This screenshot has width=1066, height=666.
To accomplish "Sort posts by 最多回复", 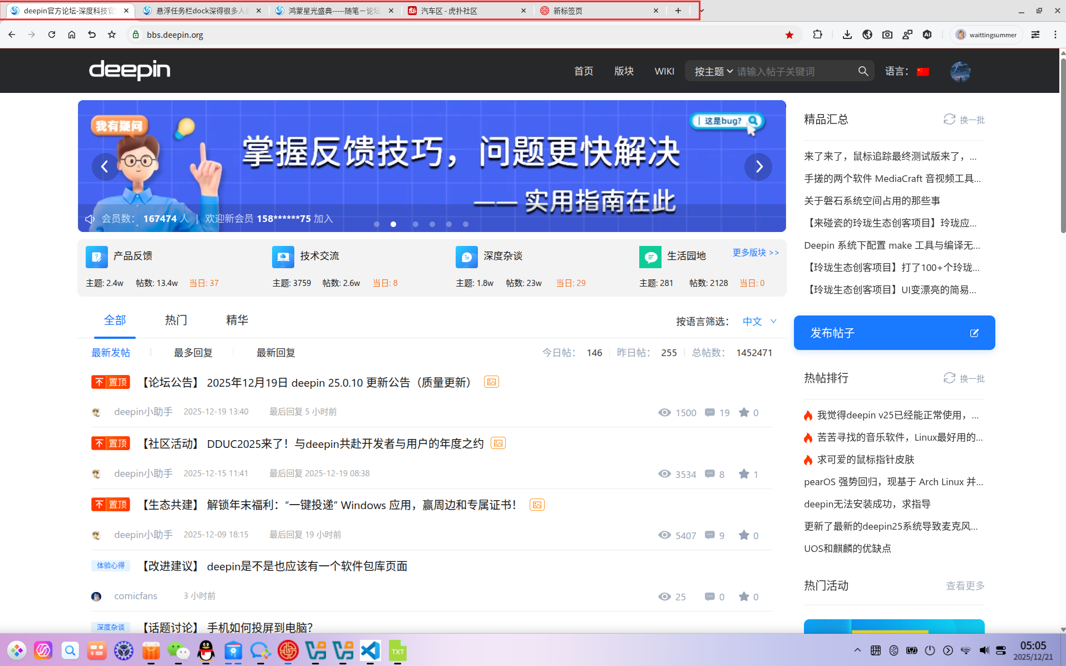I will click(193, 353).
